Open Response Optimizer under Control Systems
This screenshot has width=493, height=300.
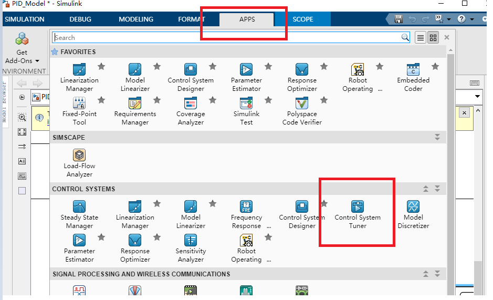coord(135,248)
